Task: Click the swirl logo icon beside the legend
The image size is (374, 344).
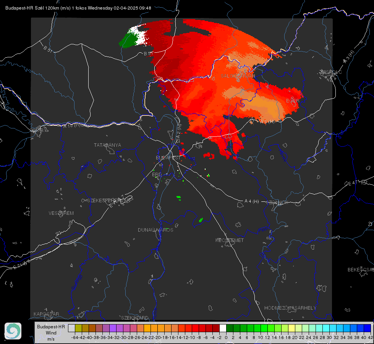Action: (13, 331)
